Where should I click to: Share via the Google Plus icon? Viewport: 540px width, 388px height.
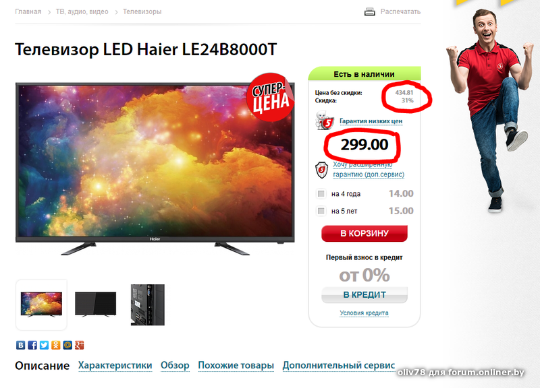(79, 345)
